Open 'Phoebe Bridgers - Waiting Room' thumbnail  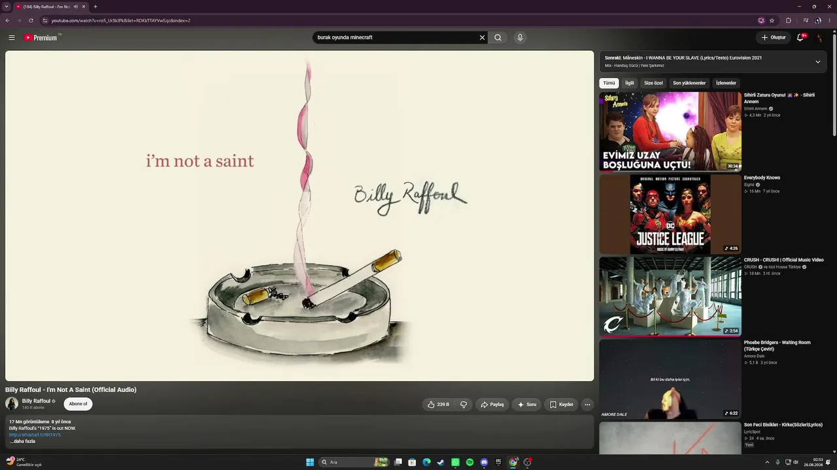(x=670, y=379)
